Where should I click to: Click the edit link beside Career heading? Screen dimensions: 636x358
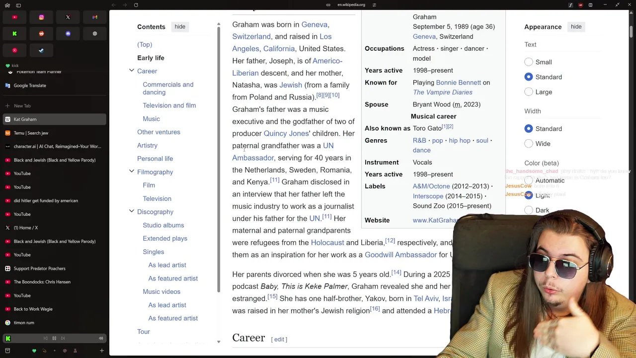(x=279, y=339)
